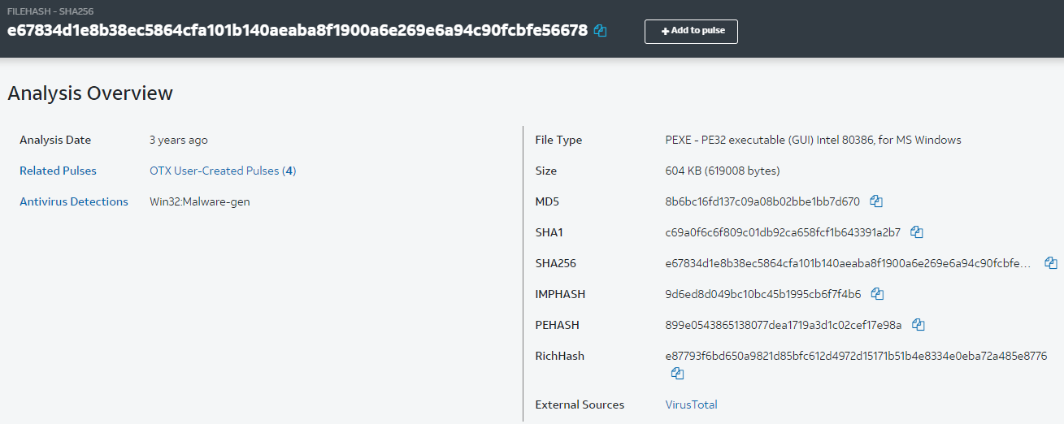View OTX User-Created Pulses (4)
1064x424 pixels.
[223, 171]
